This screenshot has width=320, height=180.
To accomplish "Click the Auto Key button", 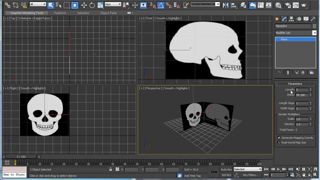I will point(226,169).
